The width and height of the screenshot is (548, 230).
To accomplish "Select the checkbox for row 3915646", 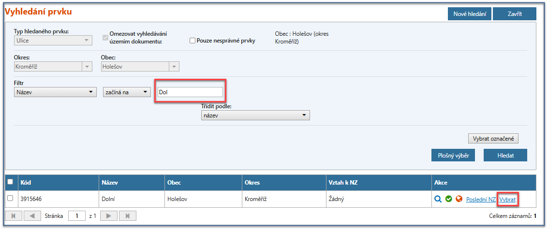I will 10,198.
